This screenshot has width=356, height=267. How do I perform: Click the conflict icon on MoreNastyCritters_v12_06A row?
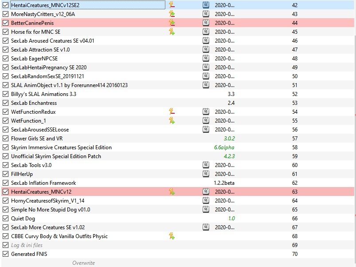point(172,14)
